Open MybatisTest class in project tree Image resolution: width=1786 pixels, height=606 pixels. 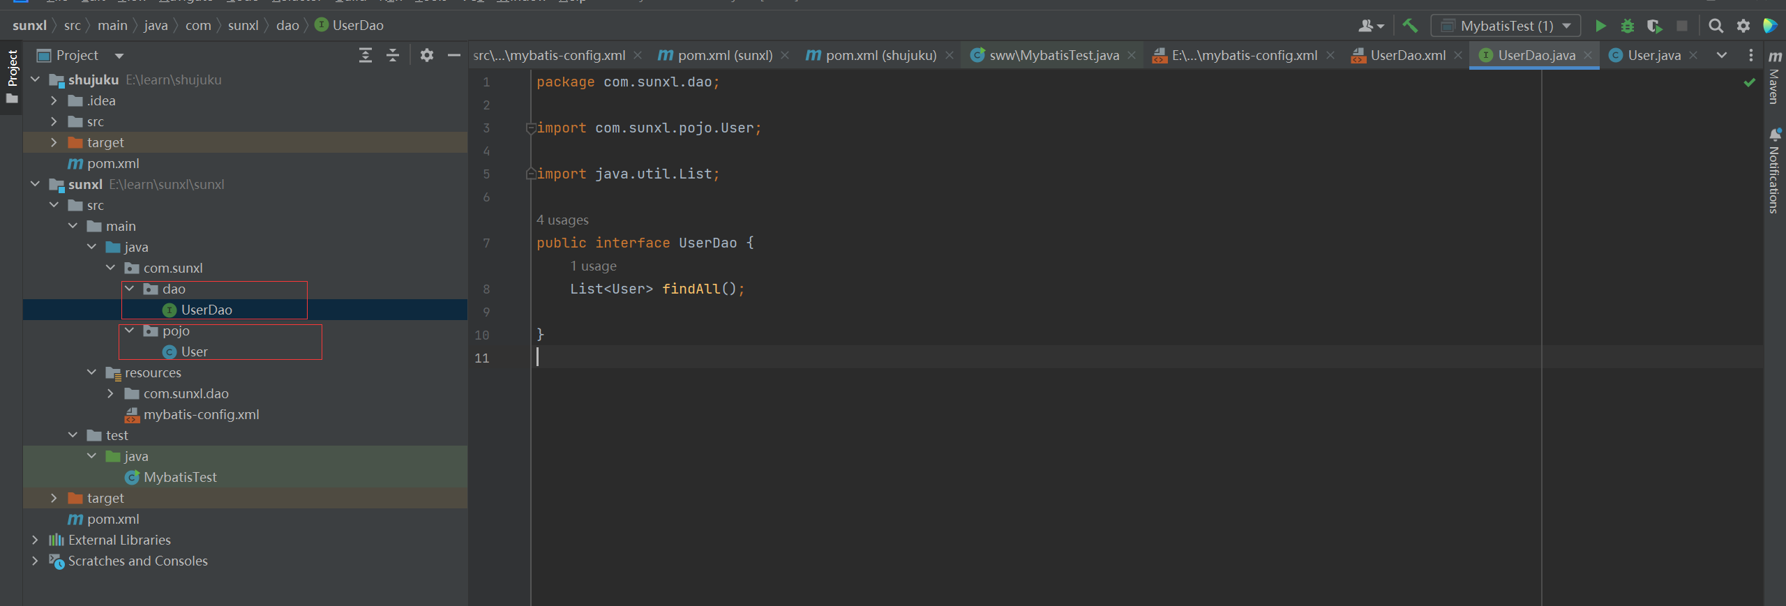tap(180, 477)
